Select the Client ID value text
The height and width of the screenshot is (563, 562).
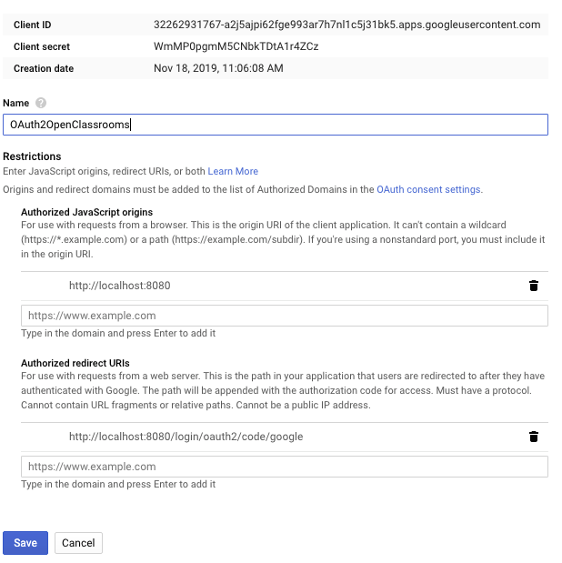(x=346, y=25)
